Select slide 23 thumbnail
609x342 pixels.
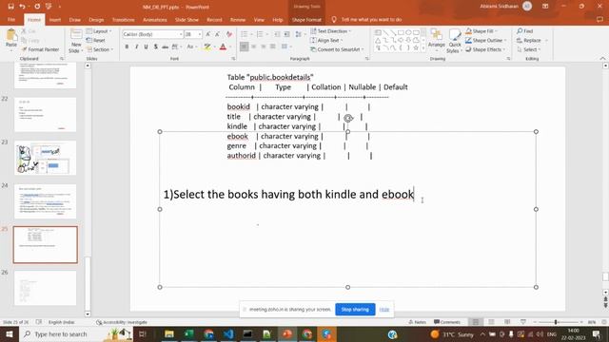45,158
